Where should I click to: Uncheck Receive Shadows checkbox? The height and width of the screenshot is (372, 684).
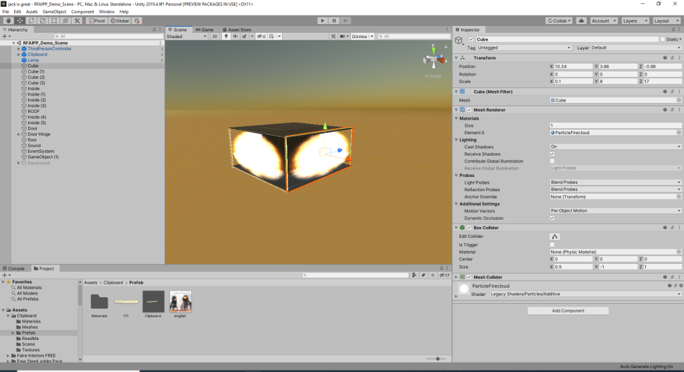[x=552, y=154]
